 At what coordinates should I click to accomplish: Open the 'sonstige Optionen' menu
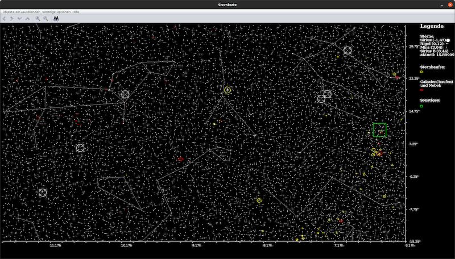[x=56, y=12]
